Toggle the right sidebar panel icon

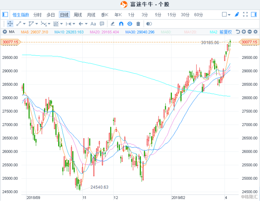pyautogui.click(x=254, y=14)
